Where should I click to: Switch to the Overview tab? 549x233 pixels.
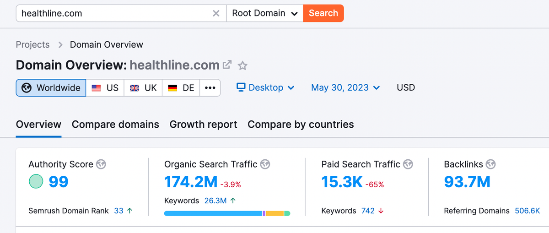(x=38, y=125)
